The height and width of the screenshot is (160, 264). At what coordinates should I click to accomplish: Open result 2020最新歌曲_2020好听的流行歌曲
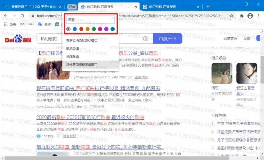[90, 117]
